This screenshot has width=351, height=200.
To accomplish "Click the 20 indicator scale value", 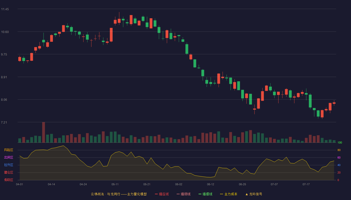I will pos(339,172).
